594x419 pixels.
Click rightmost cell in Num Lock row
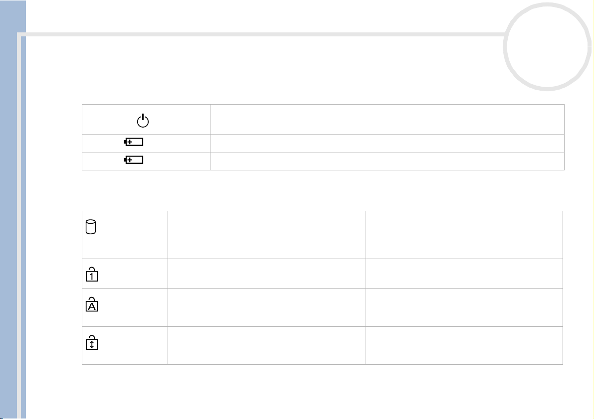click(x=464, y=274)
